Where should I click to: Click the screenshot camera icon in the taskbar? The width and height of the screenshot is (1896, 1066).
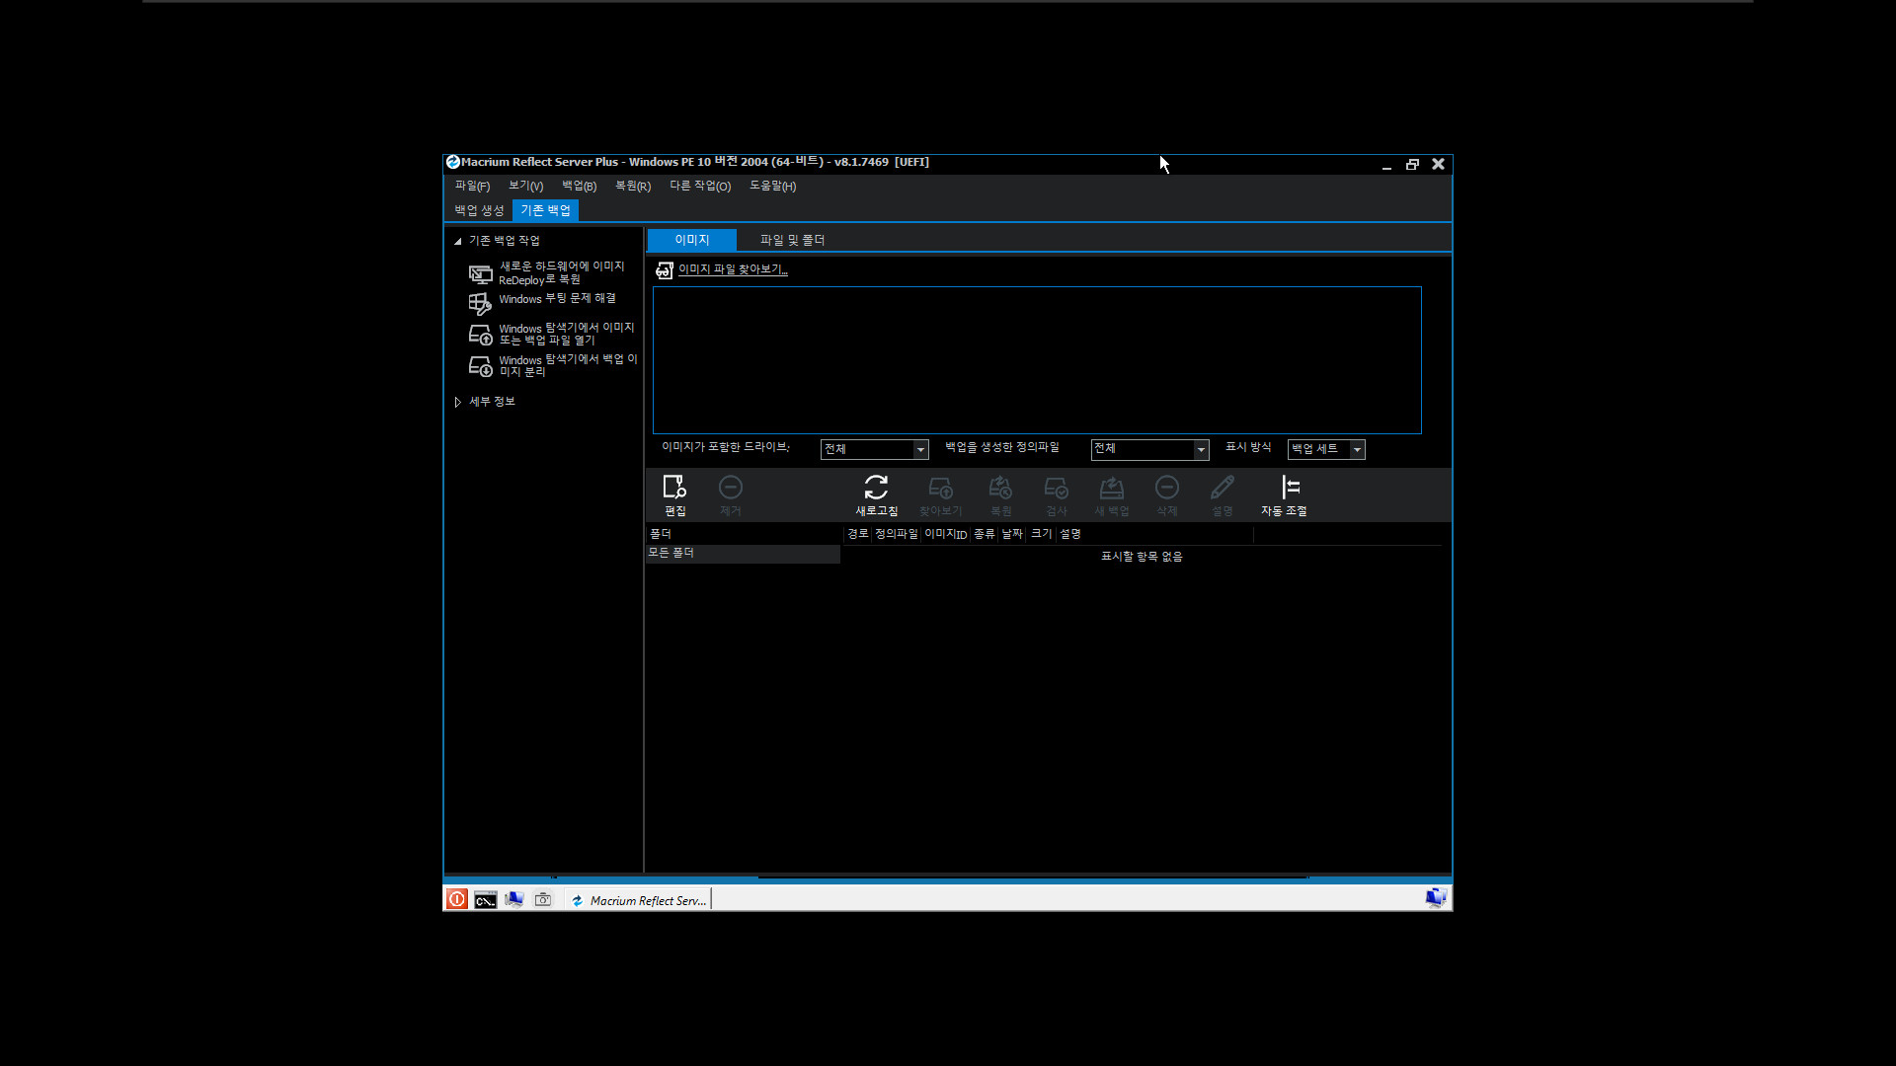pyautogui.click(x=542, y=899)
